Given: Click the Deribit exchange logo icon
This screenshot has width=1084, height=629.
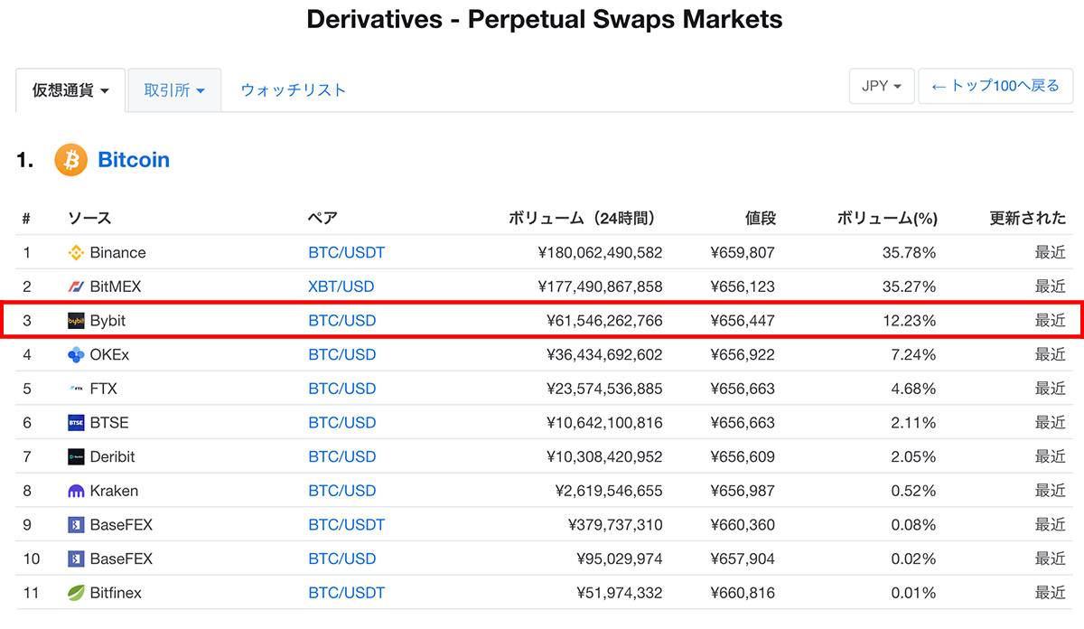Looking at the screenshot, I should (76, 457).
